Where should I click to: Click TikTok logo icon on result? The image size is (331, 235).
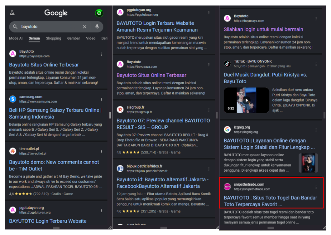pos(228,64)
